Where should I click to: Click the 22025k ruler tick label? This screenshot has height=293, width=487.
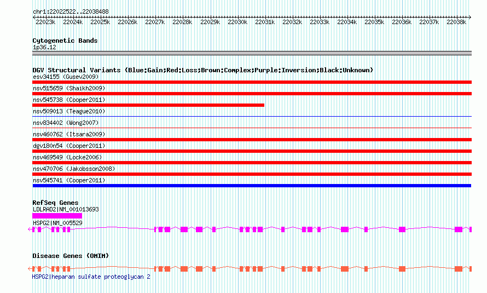tap(100, 22)
